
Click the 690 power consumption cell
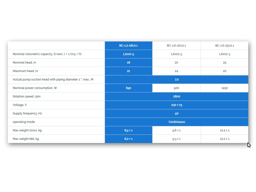coord(128,88)
